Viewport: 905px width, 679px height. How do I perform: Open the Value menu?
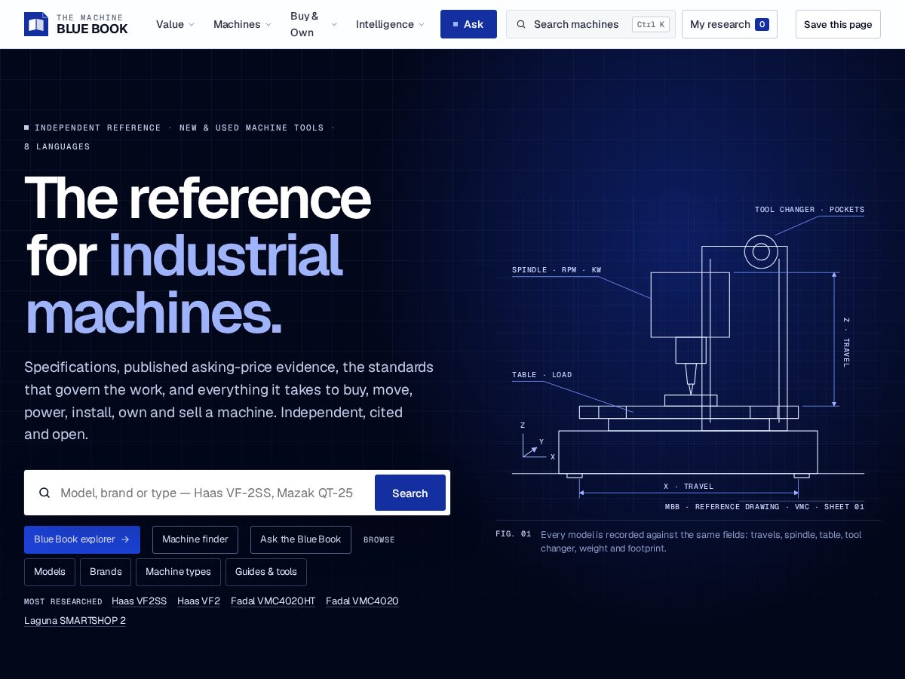tap(175, 24)
